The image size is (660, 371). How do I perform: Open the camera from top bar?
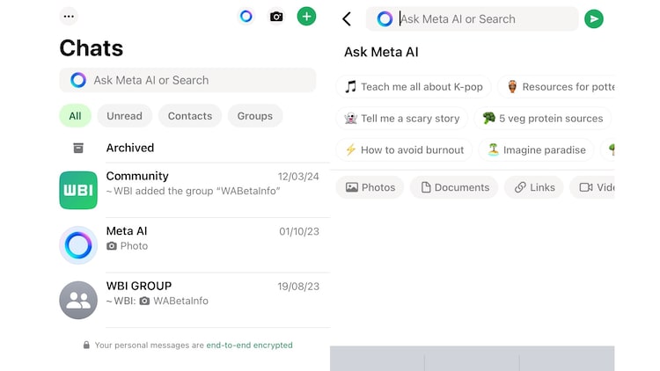(x=276, y=16)
